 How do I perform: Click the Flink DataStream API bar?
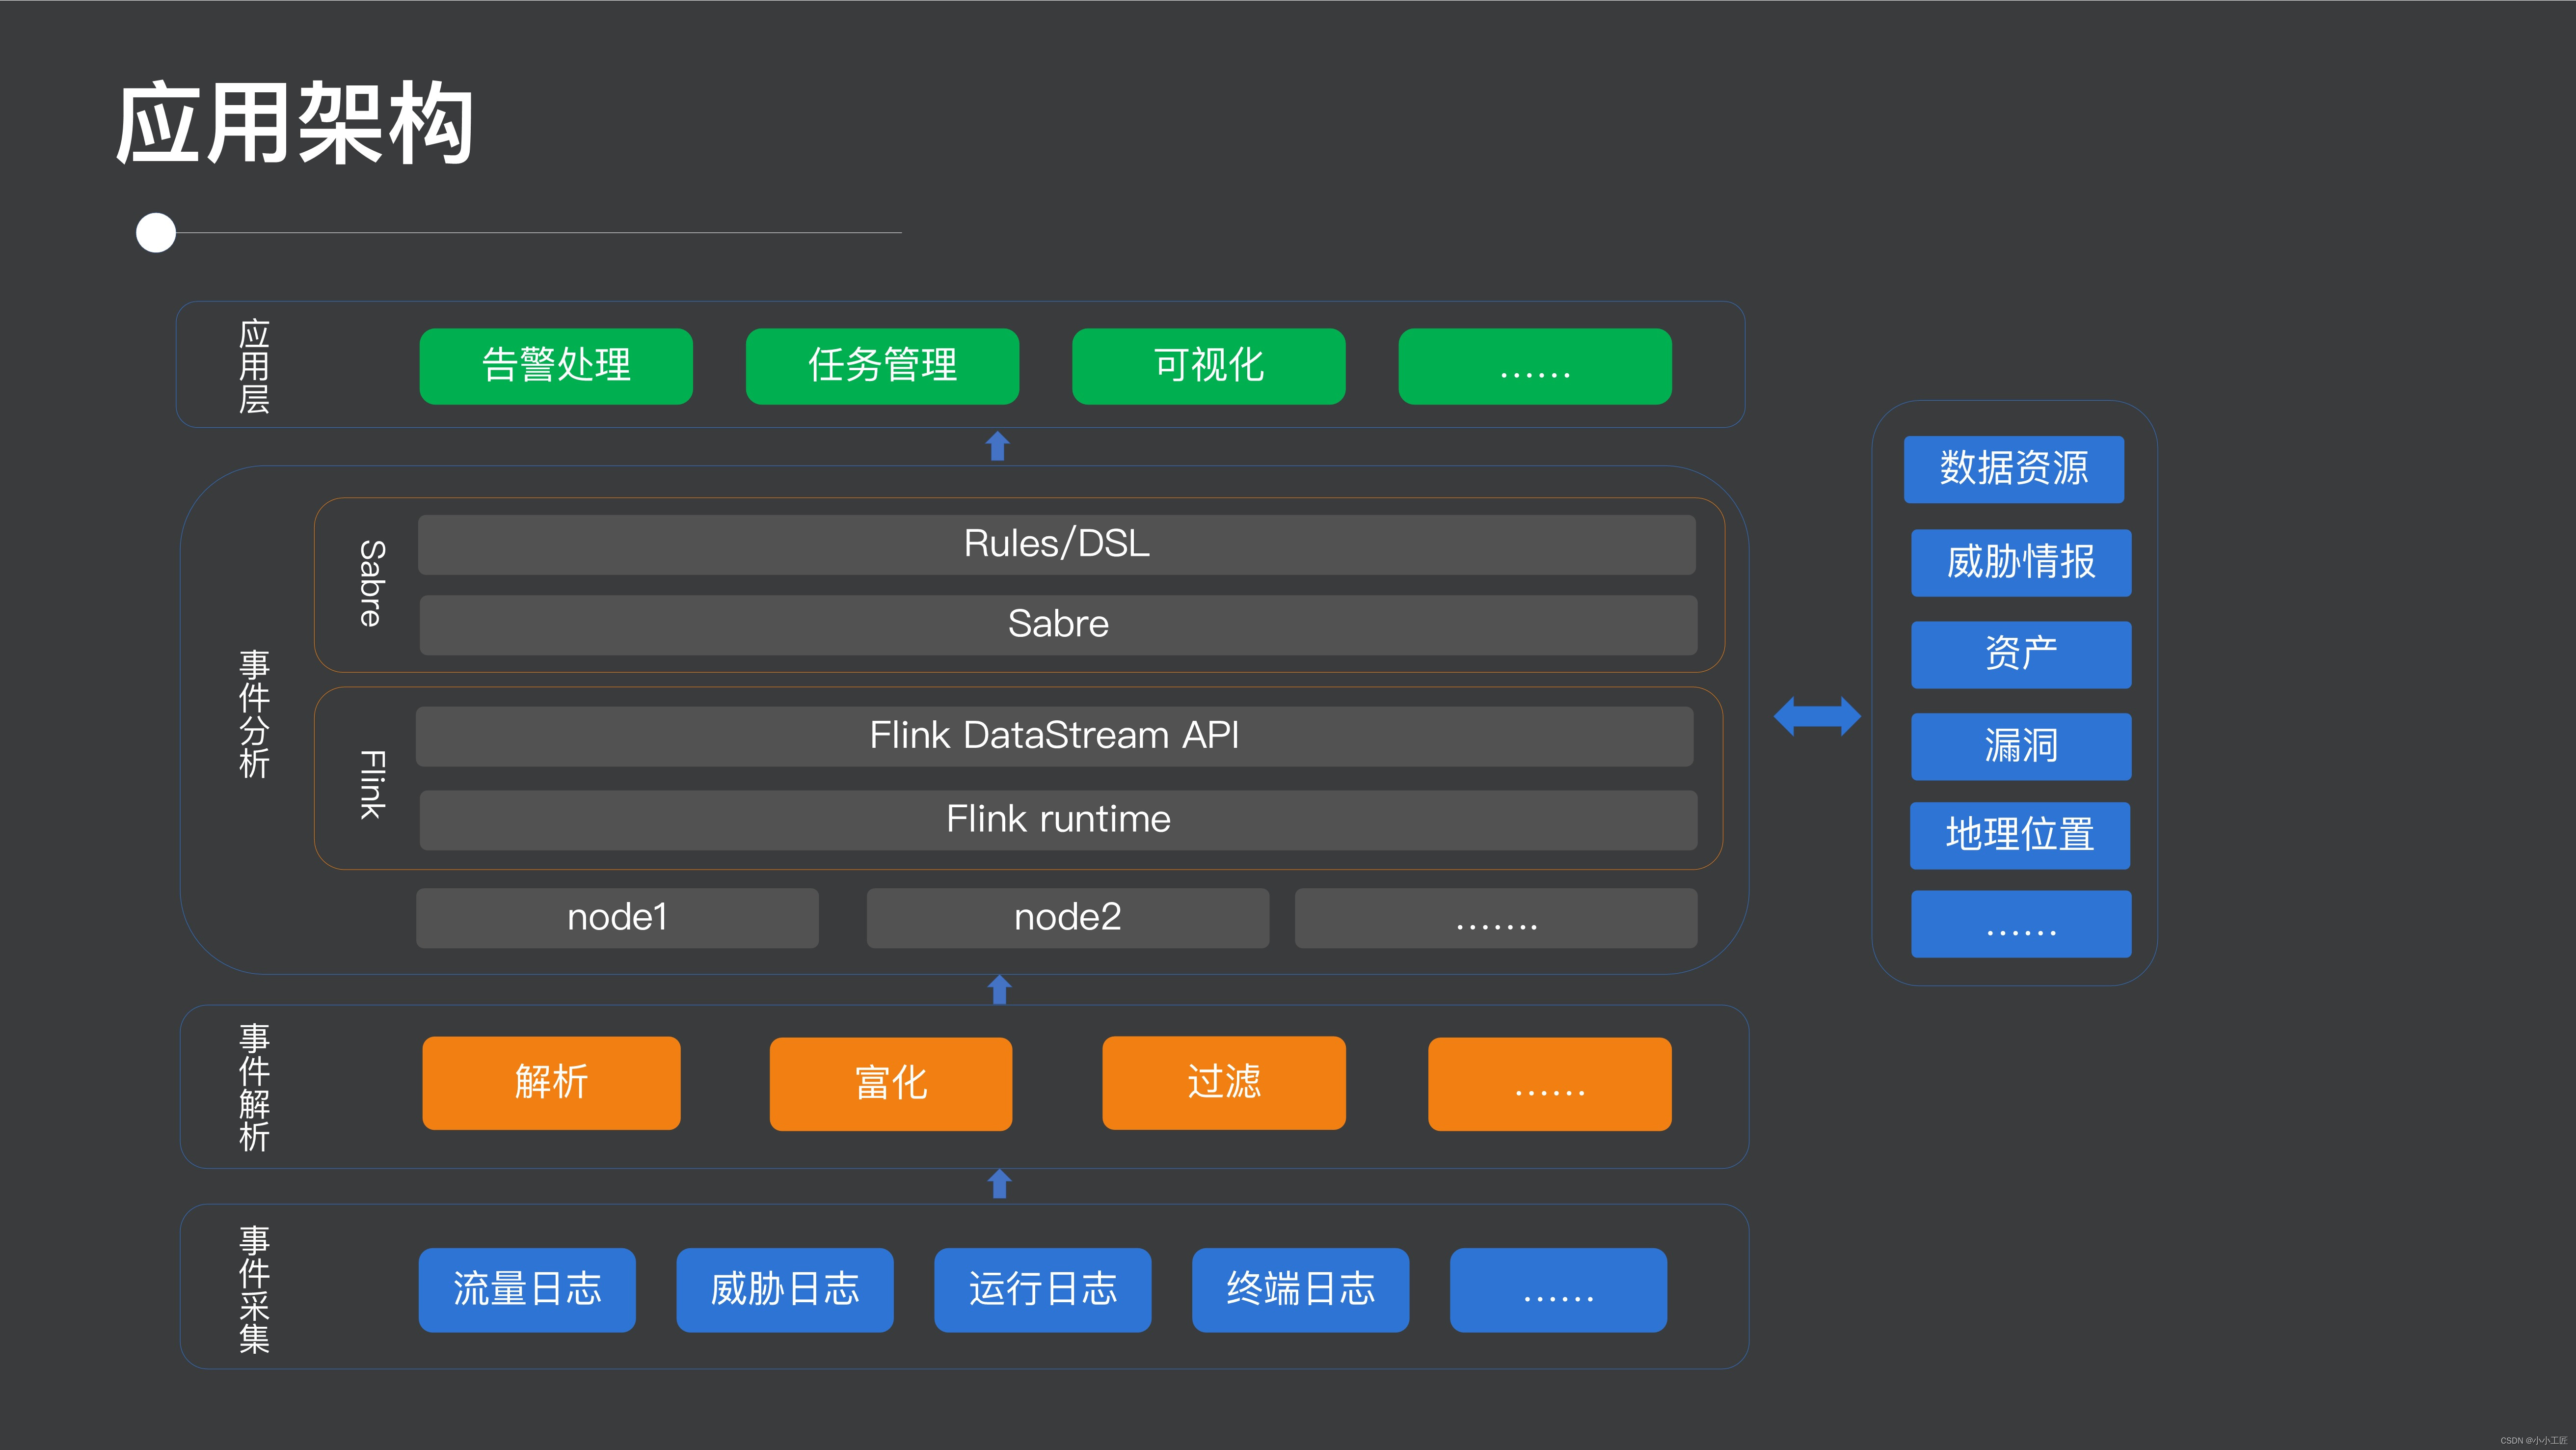tap(1055, 737)
